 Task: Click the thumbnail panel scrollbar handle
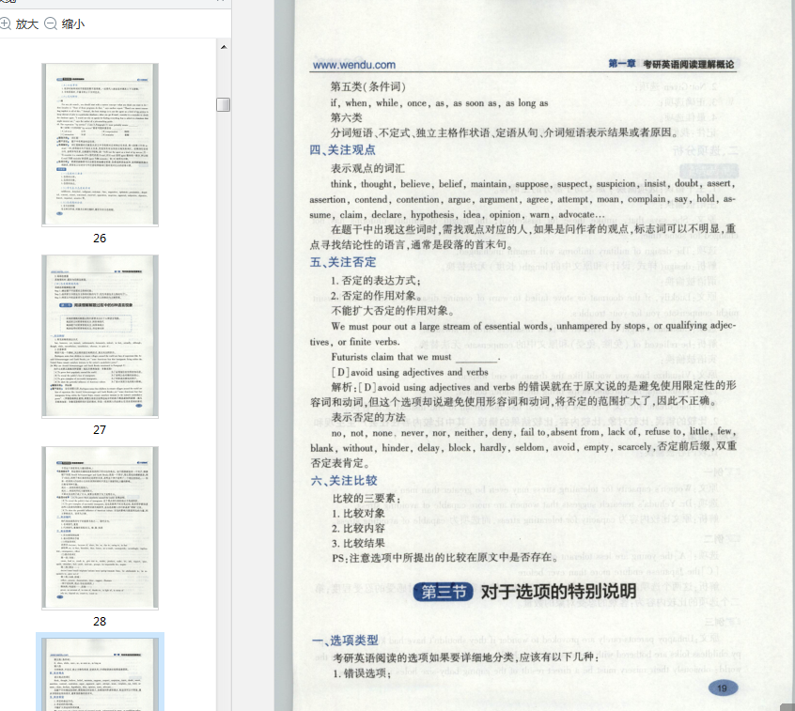coord(223,104)
